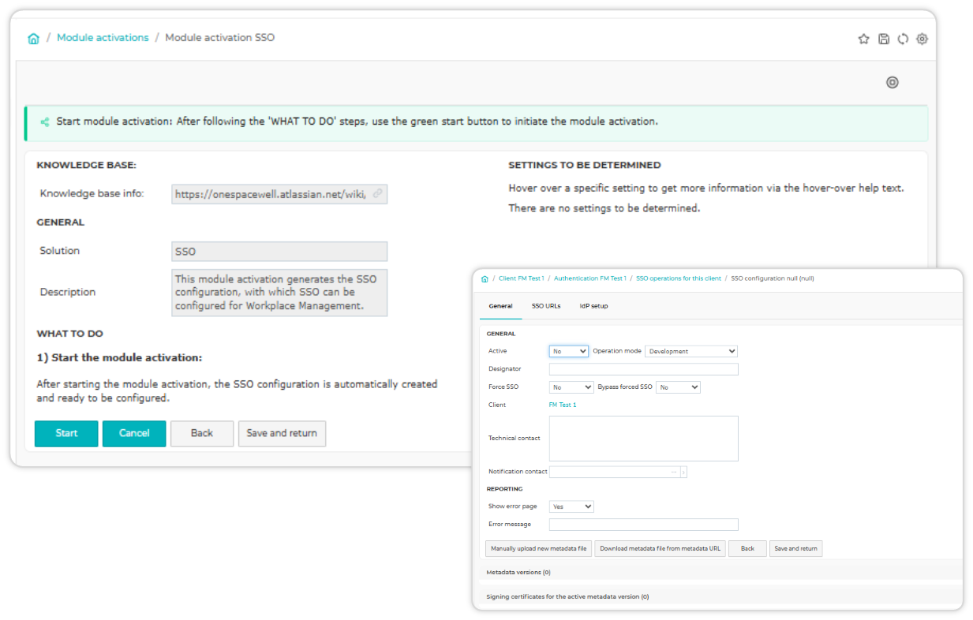Click Save and return in Module activation window
Image resolution: width=973 pixels, height=620 pixels.
(282, 433)
